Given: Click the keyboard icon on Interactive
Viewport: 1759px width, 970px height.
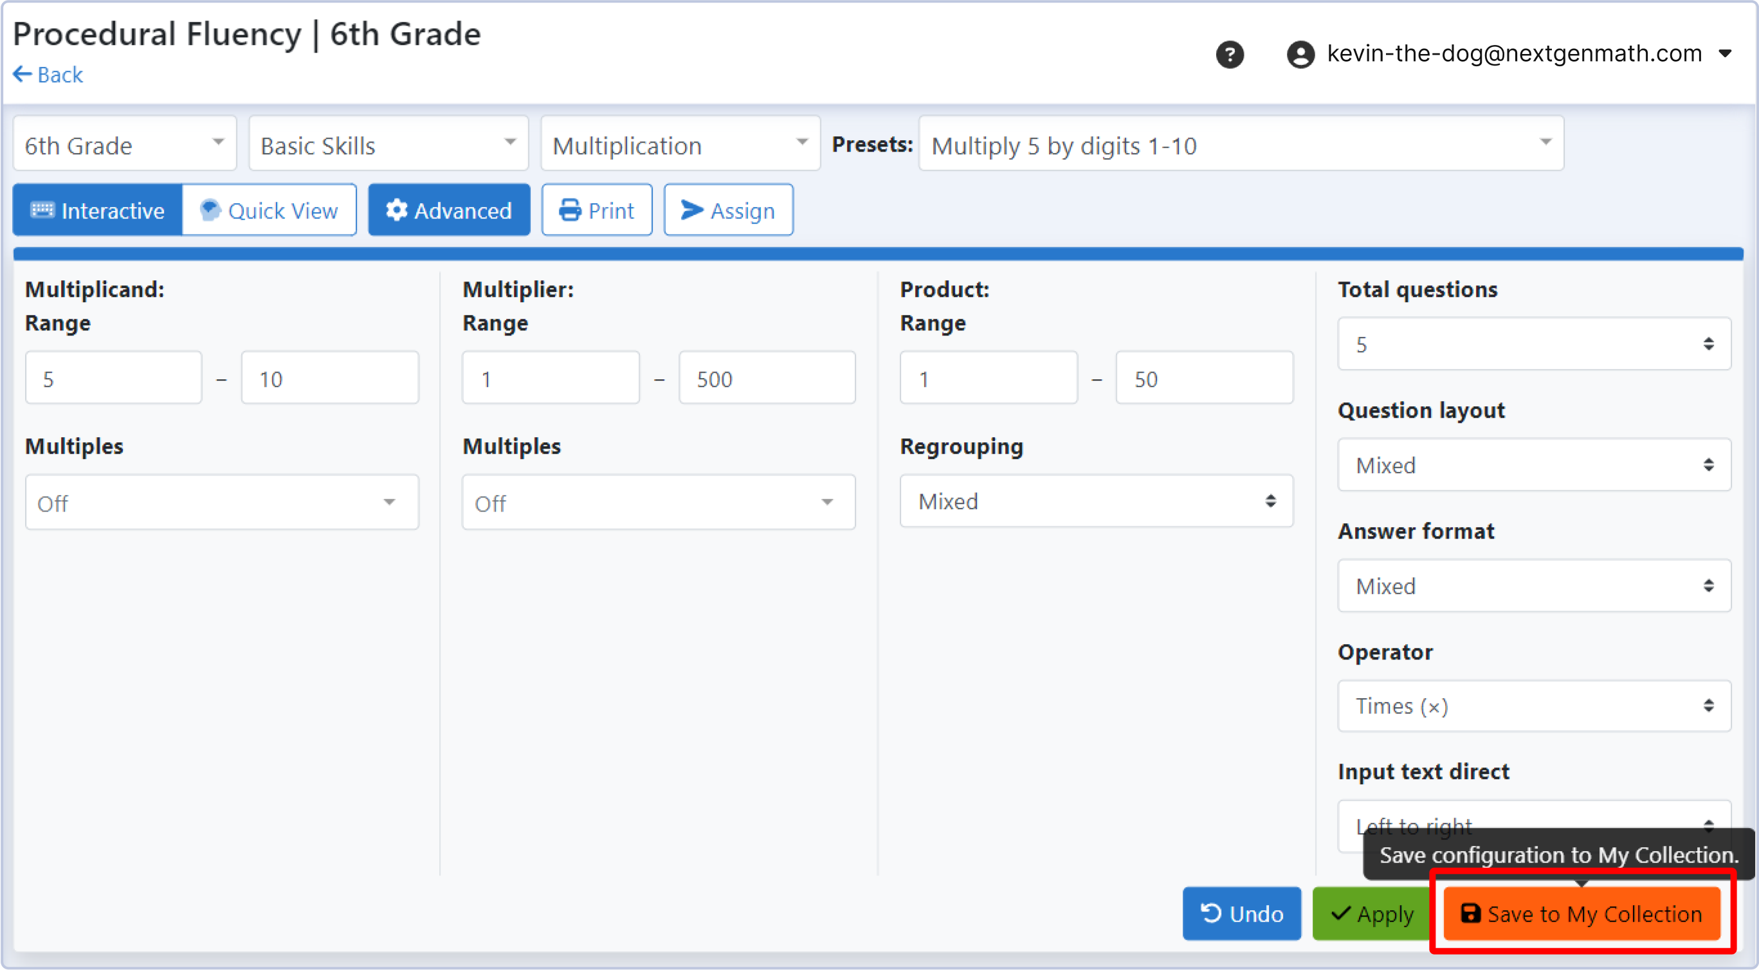Looking at the screenshot, I should (x=42, y=210).
